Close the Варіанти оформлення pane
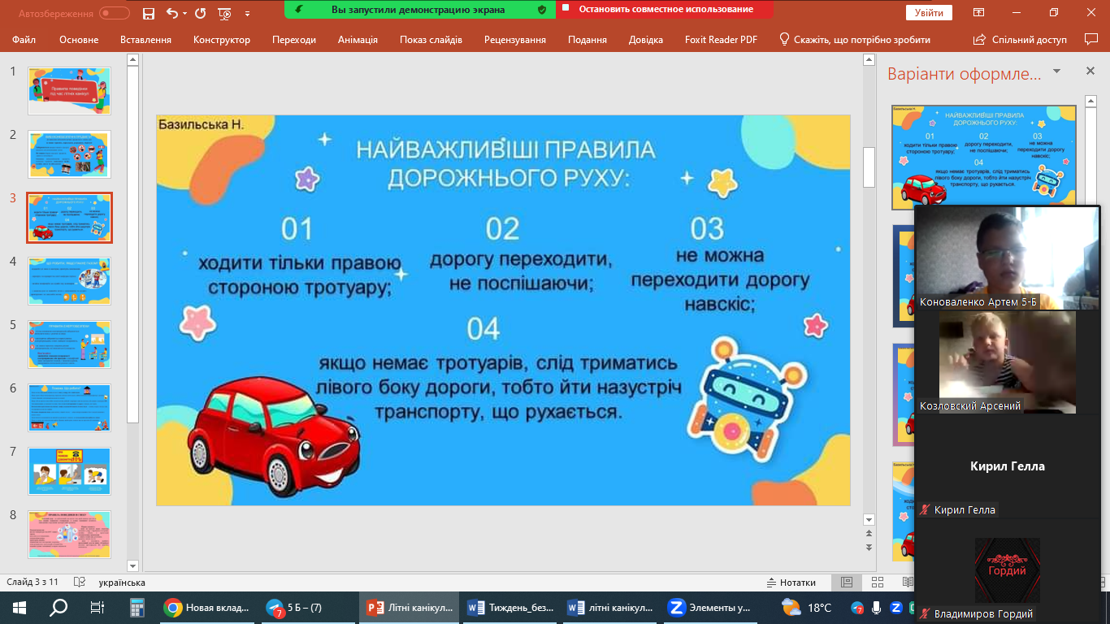The image size is (1110, 624). coord(1090,71)
